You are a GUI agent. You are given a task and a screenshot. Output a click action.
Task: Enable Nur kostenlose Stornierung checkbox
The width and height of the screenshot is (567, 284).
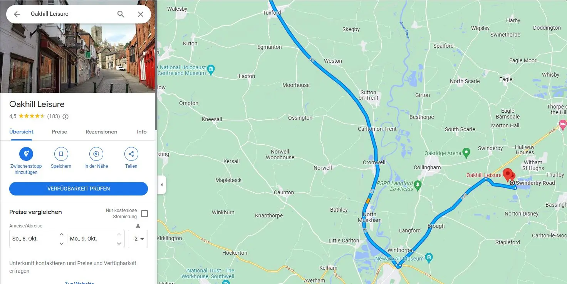point(144,214)
